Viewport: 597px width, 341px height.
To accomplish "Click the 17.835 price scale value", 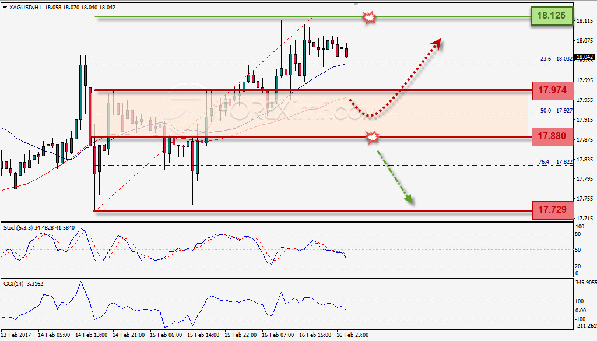I will coord(584,160).
